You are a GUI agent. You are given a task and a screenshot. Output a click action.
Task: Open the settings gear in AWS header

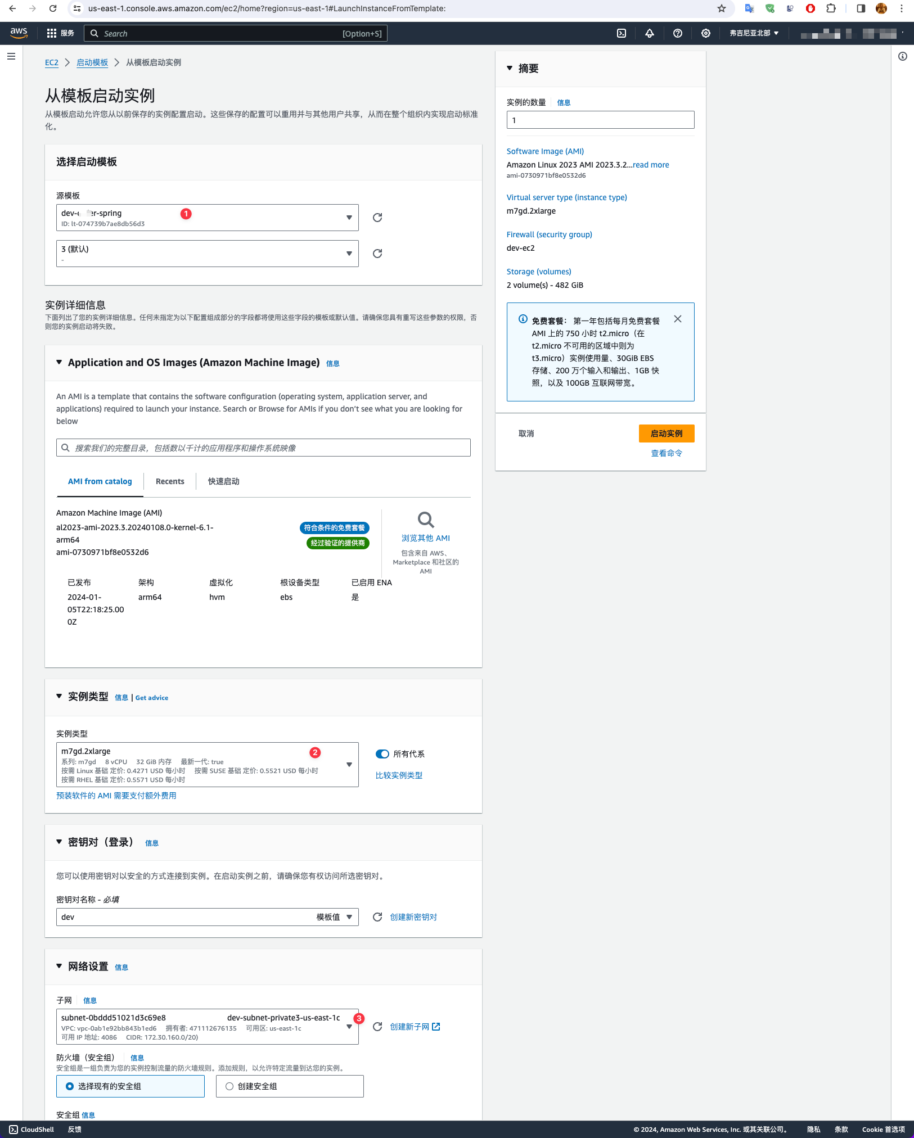pyautogui.click(x=706, y=33)
